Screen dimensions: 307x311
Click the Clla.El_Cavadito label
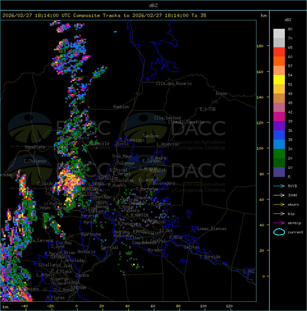coord(186,122)
